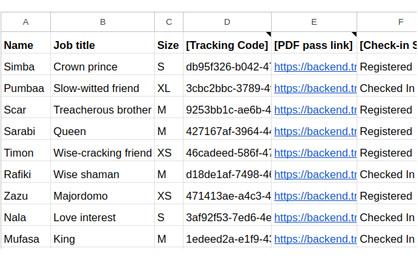Select column A header

coord(26,22)
